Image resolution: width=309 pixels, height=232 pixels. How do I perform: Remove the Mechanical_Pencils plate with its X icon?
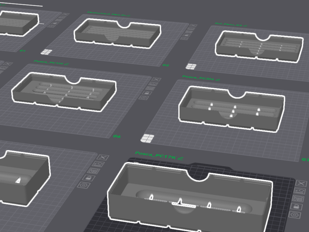[x=194, y=26]
